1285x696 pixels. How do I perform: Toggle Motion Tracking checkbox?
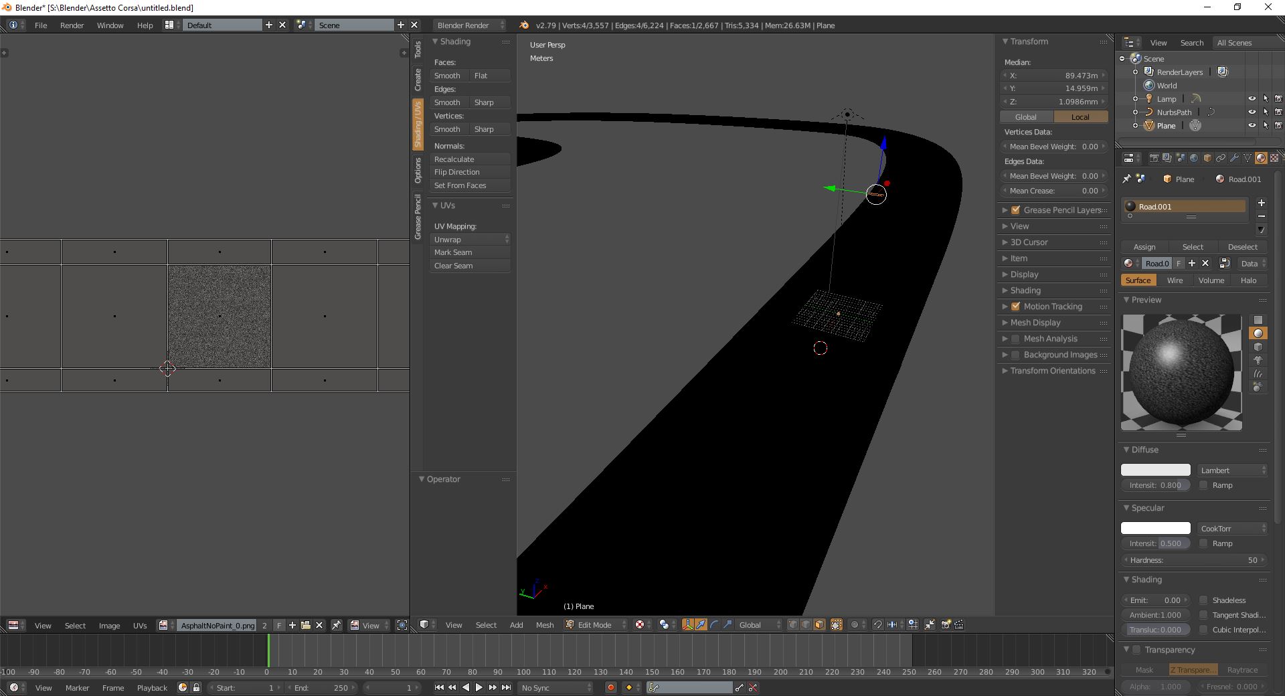pos(1015,307)
